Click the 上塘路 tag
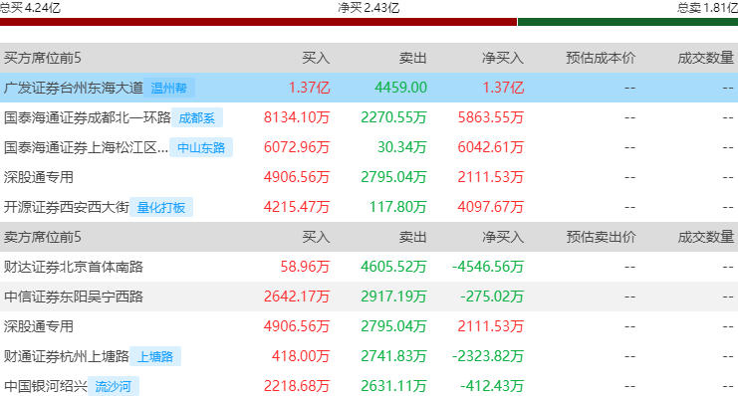Image resolution: width=738 pixels, height=396 pixels. point(155,356)
